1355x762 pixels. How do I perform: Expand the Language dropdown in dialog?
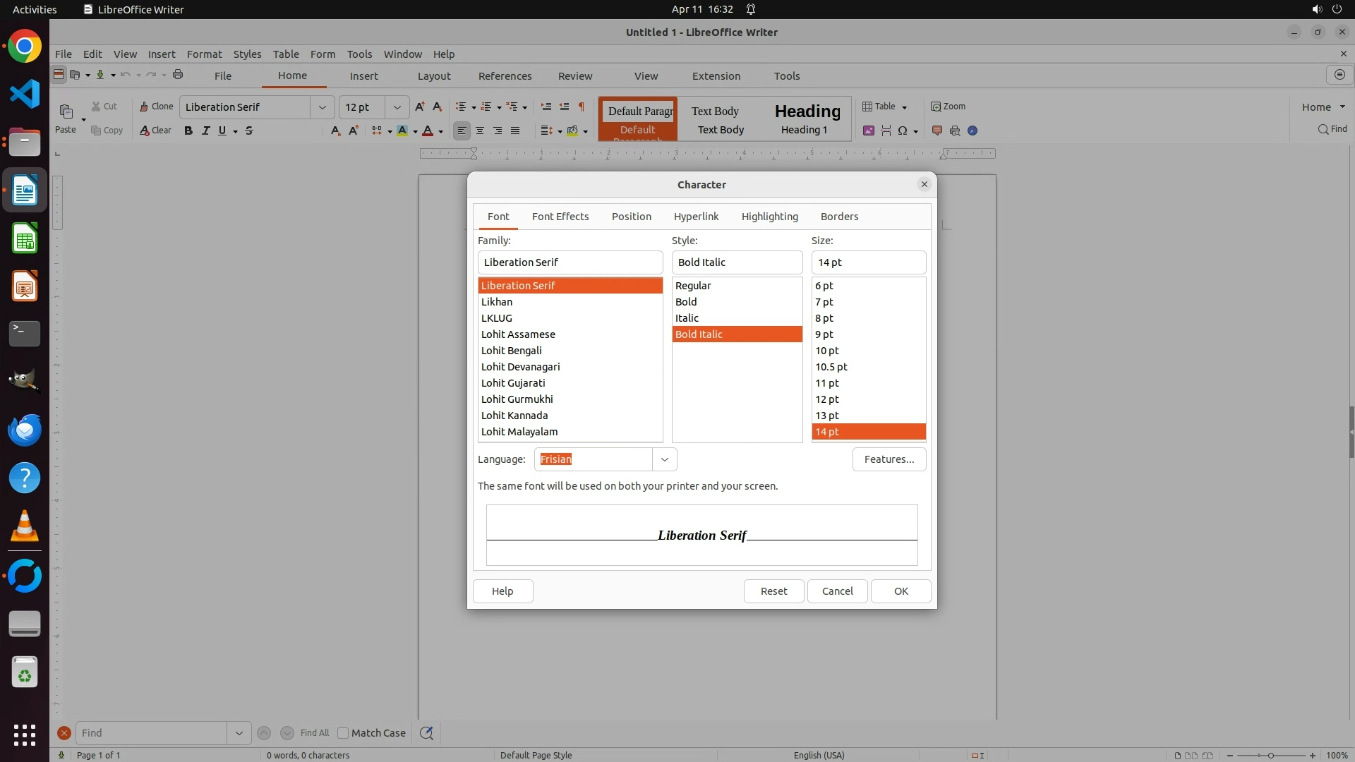point(664,459)
